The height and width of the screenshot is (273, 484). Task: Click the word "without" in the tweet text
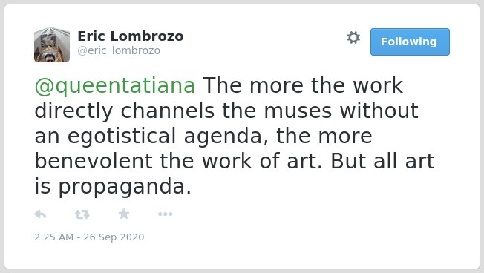tap(379, 111)
